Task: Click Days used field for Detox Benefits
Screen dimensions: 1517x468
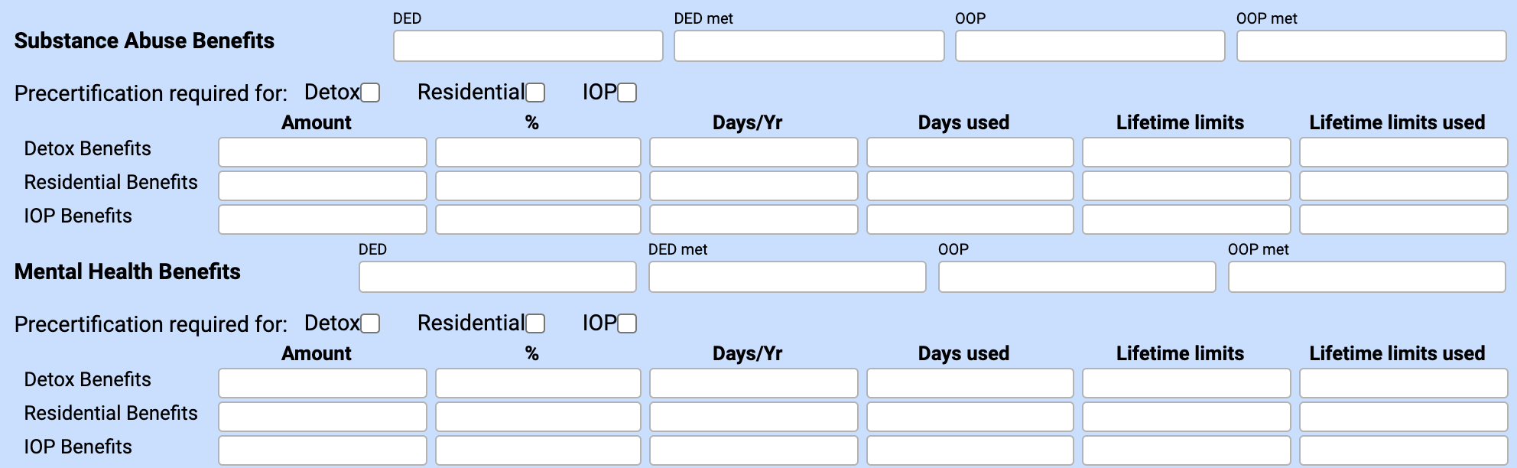Action: pyautogui.click(x=970, y=151)
